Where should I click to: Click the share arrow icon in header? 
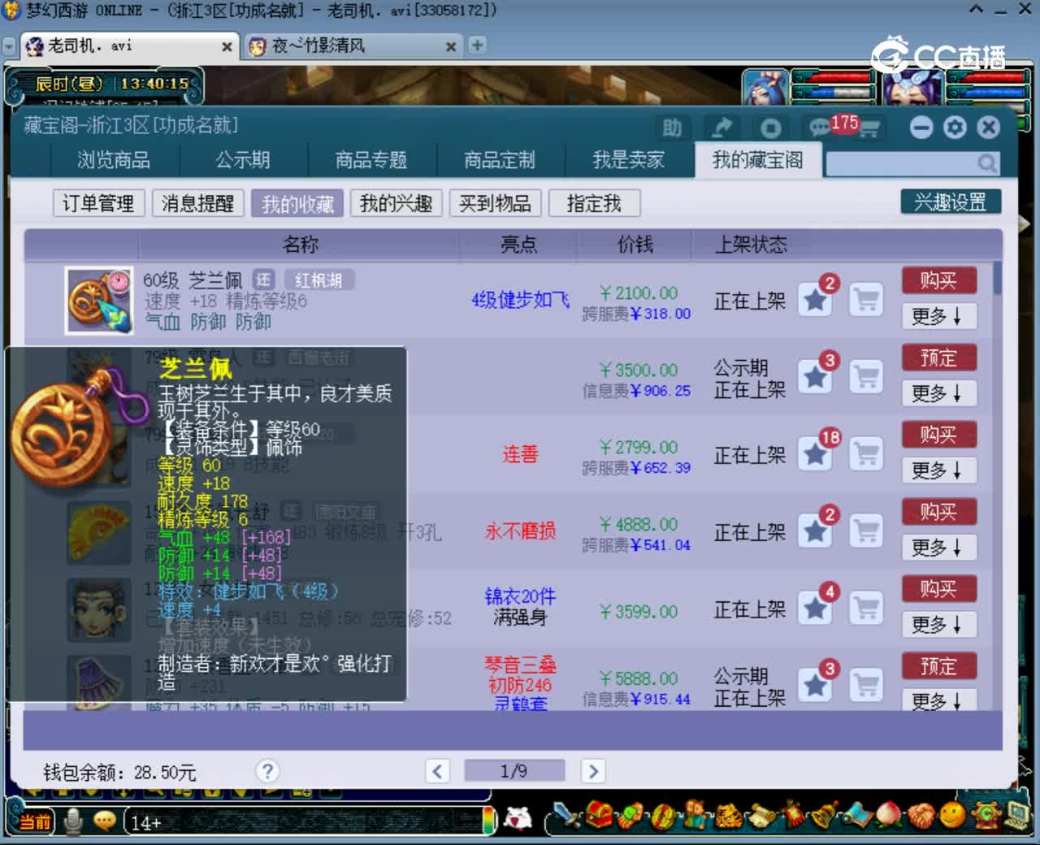[721, 128]
